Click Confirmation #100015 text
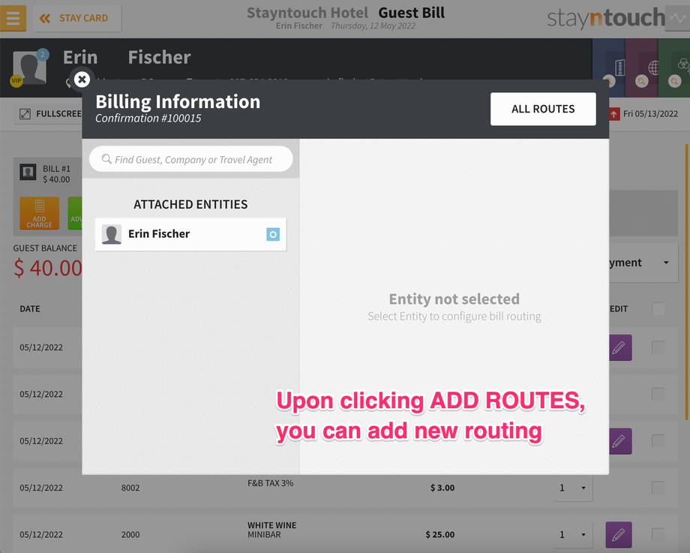 tap(148, 119)
